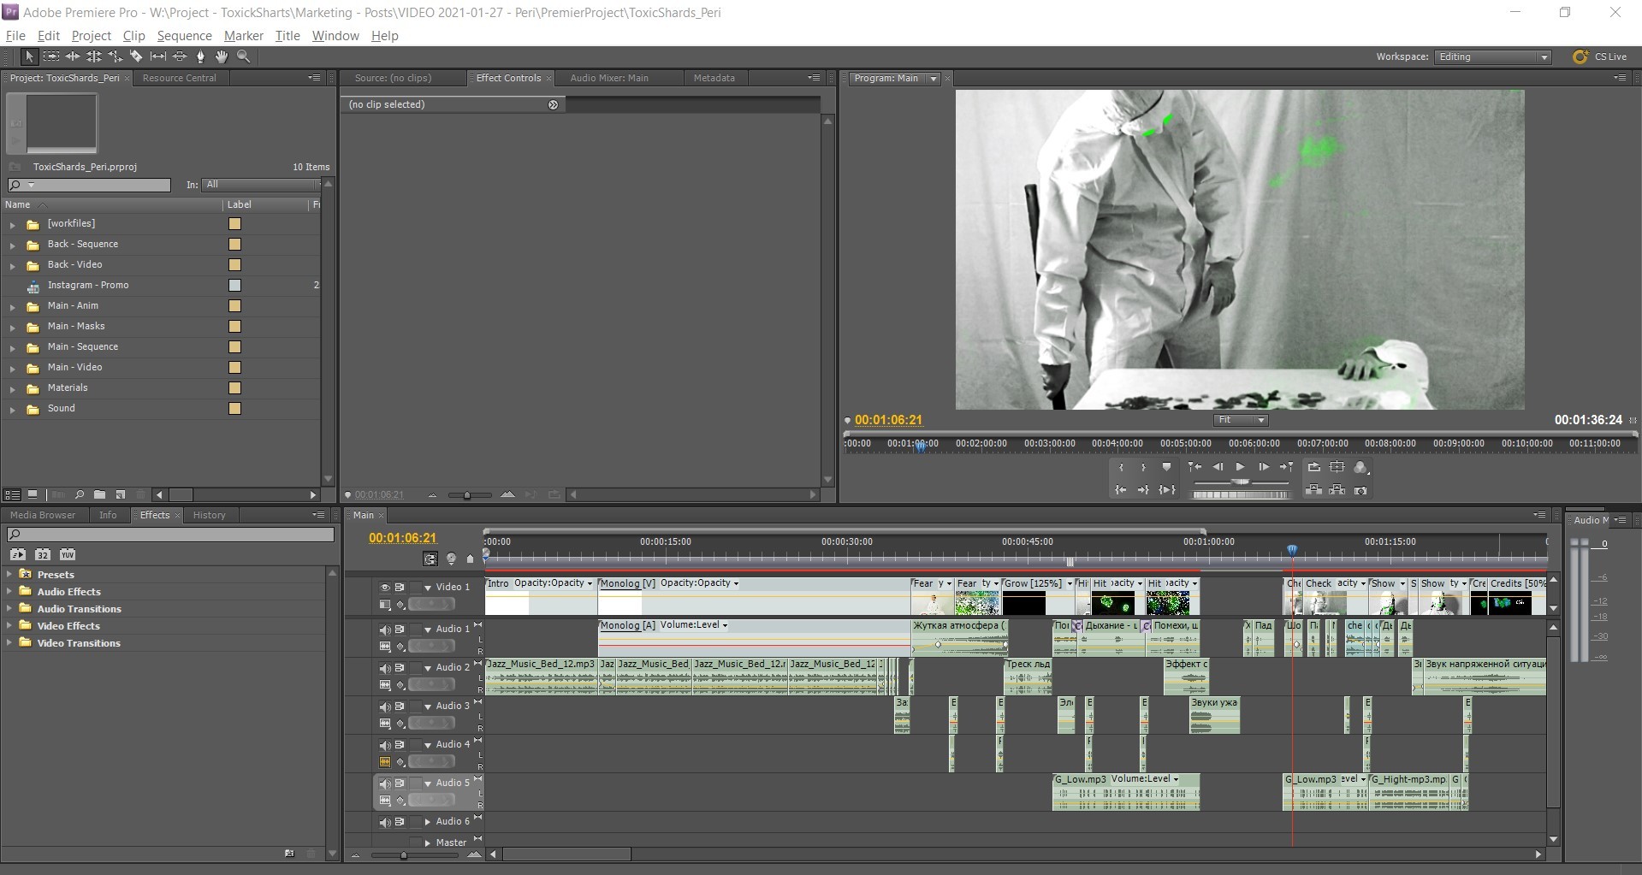Click the Effects panel search field
Viewport: 1642px width, 875px height.
point(171,535)
